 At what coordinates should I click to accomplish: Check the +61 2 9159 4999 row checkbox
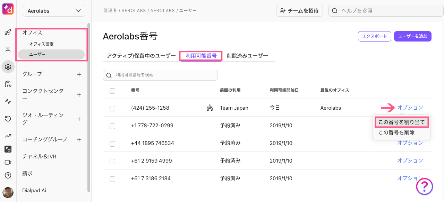(x=112, y=162)
